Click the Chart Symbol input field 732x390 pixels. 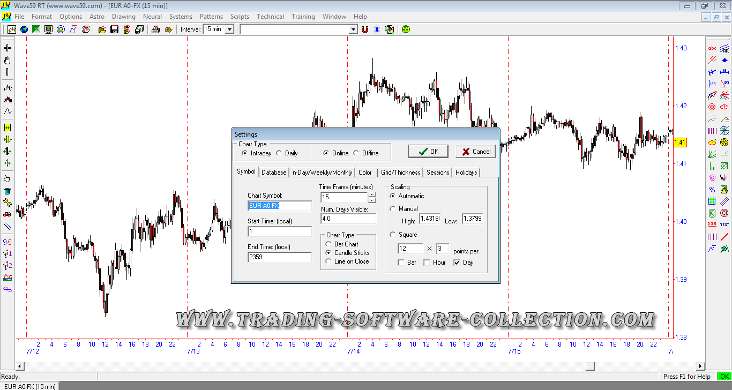279,206
